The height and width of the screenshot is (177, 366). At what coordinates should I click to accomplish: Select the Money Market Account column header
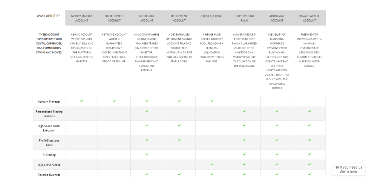[x=82, y=18]
